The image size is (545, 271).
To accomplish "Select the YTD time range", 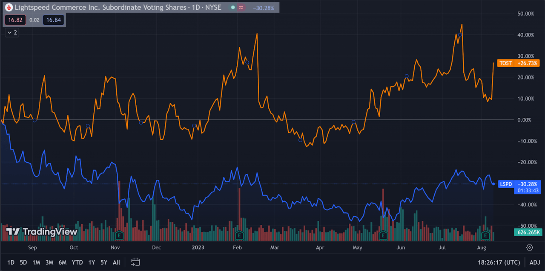I will pos(77,262).
